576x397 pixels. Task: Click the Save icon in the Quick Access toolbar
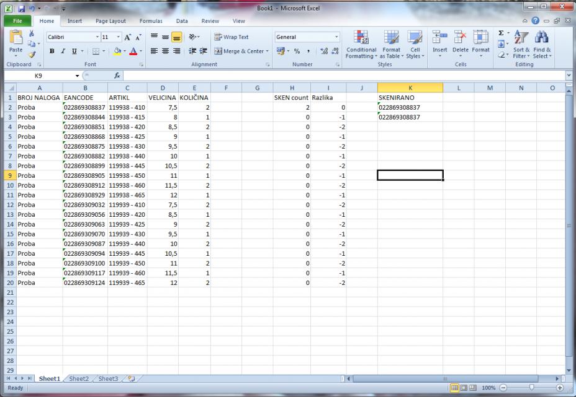[x=21, y=9]
